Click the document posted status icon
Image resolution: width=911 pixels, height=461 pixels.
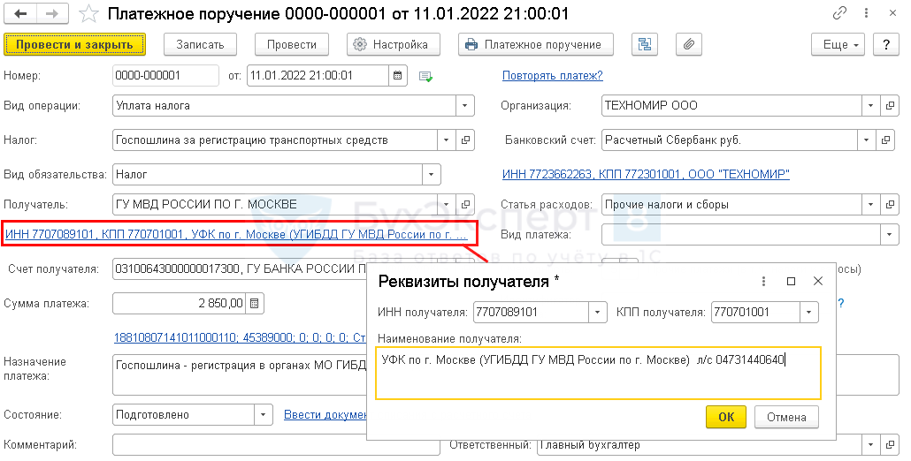click(425, 76)
